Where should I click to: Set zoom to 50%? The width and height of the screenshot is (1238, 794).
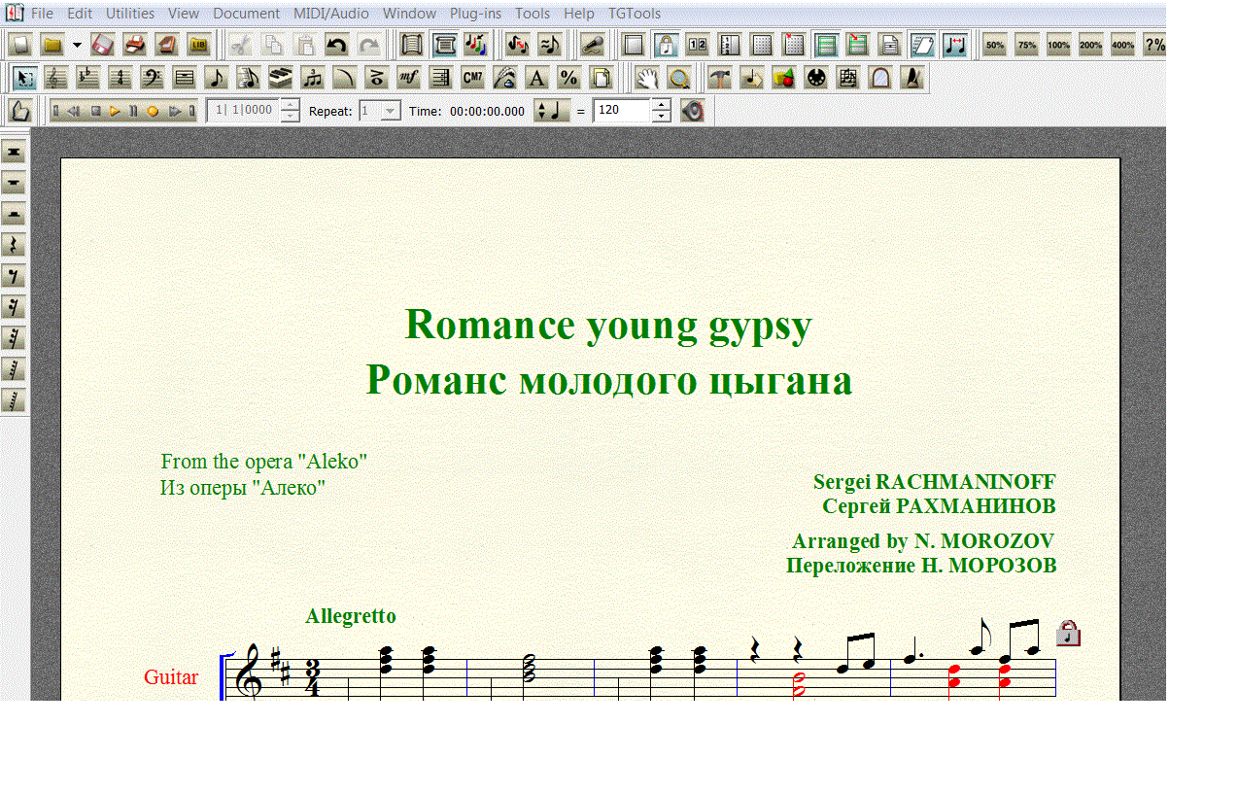pos(994,45)
